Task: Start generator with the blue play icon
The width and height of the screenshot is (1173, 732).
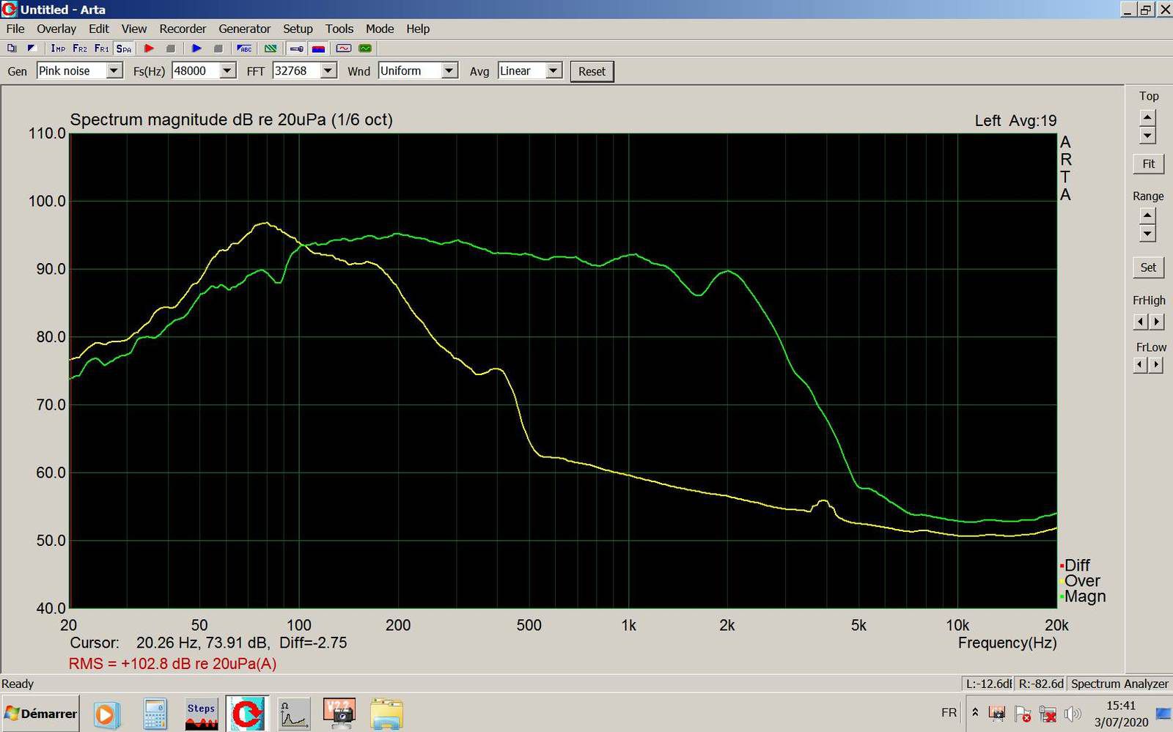Action: [196, 48]
